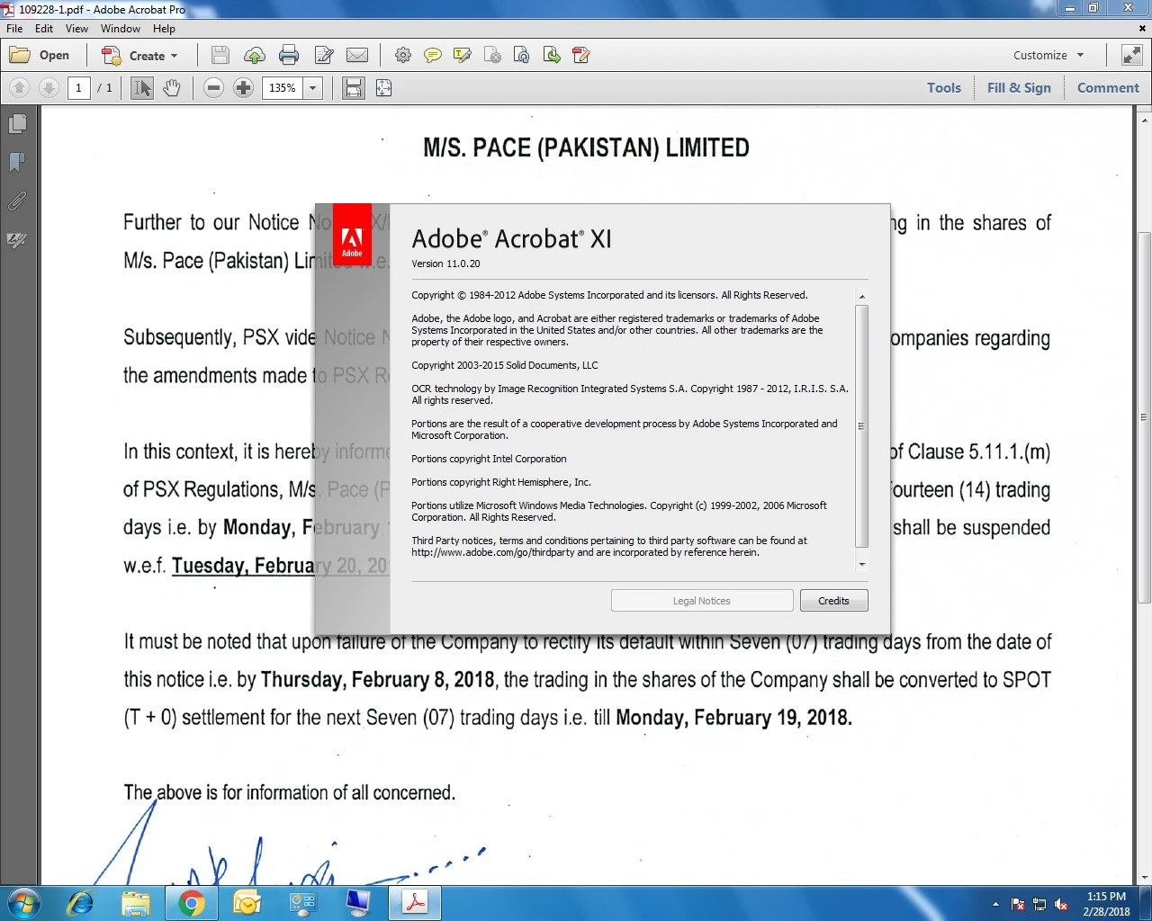Open Google Chrome from taskbar

[x=192, y=903]
